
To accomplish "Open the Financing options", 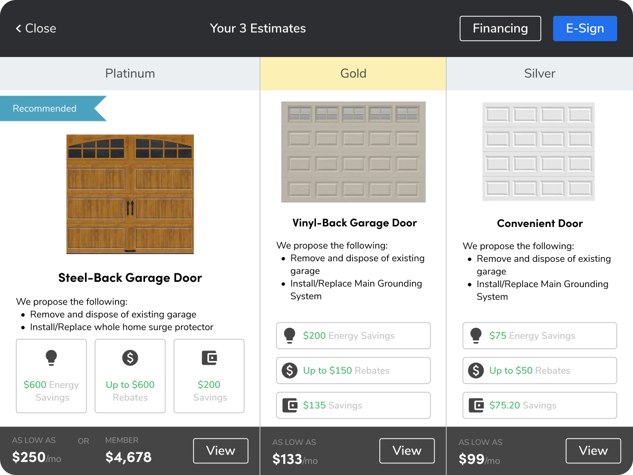I will point(500,28).
